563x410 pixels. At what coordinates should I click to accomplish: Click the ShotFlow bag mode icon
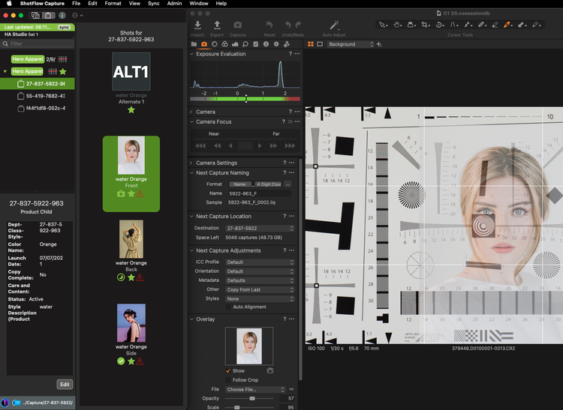point(48,16)
